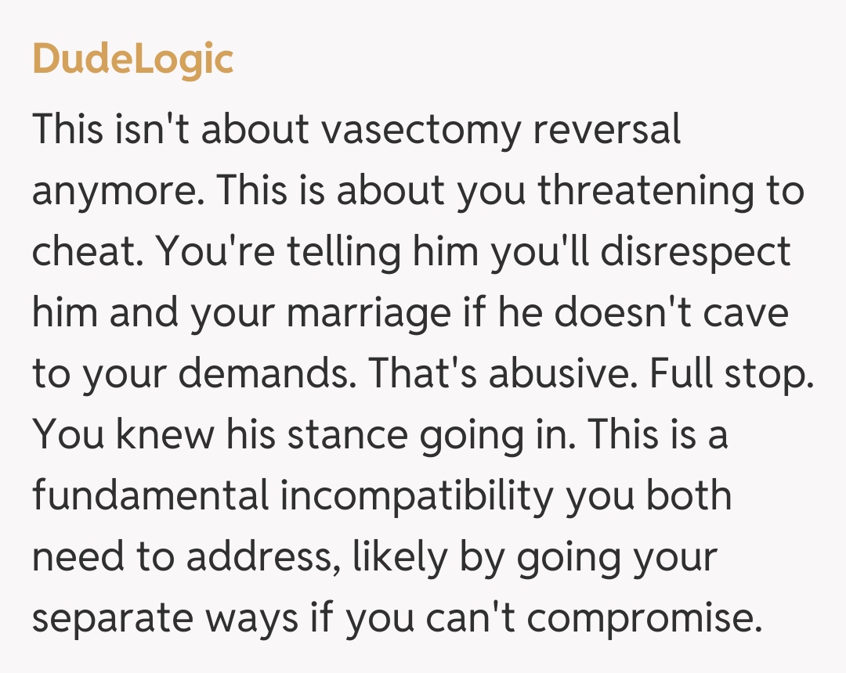Viewport: 846px width, 673px height.
Task: Click the phrase "You knew his stance"
Action: coord(221,435)
